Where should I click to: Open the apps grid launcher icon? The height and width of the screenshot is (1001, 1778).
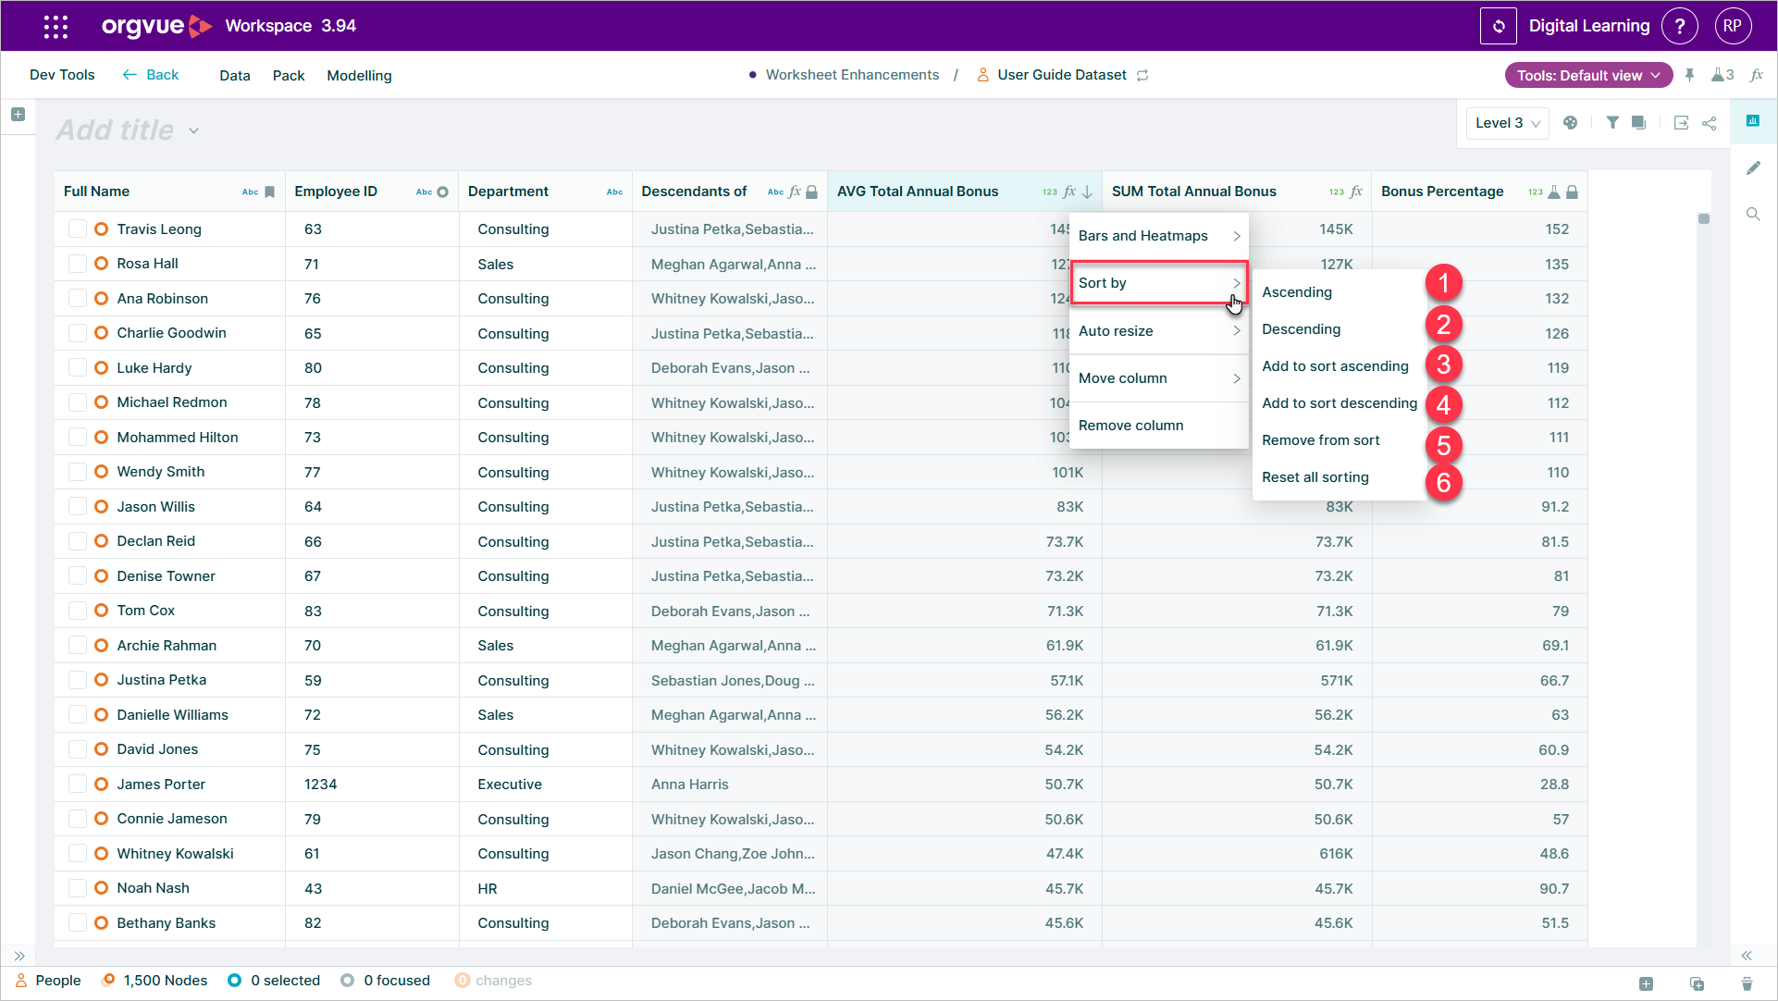(56, 27)
